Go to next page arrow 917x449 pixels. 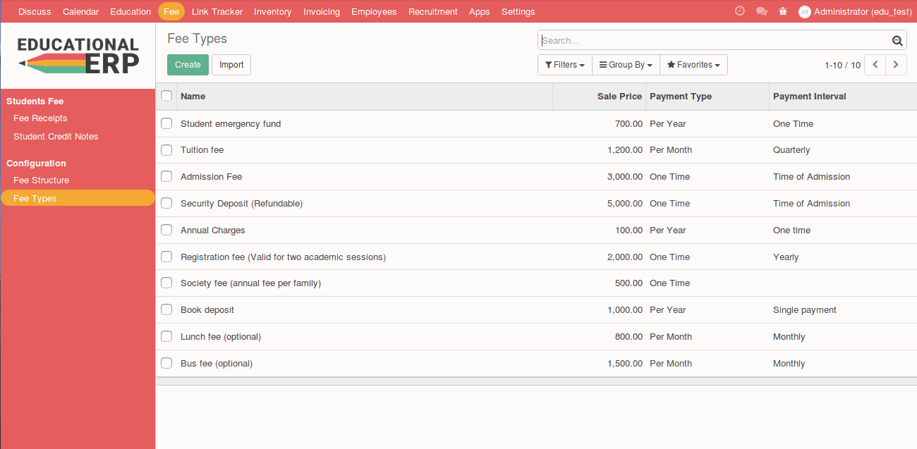(x=896, y=65)
